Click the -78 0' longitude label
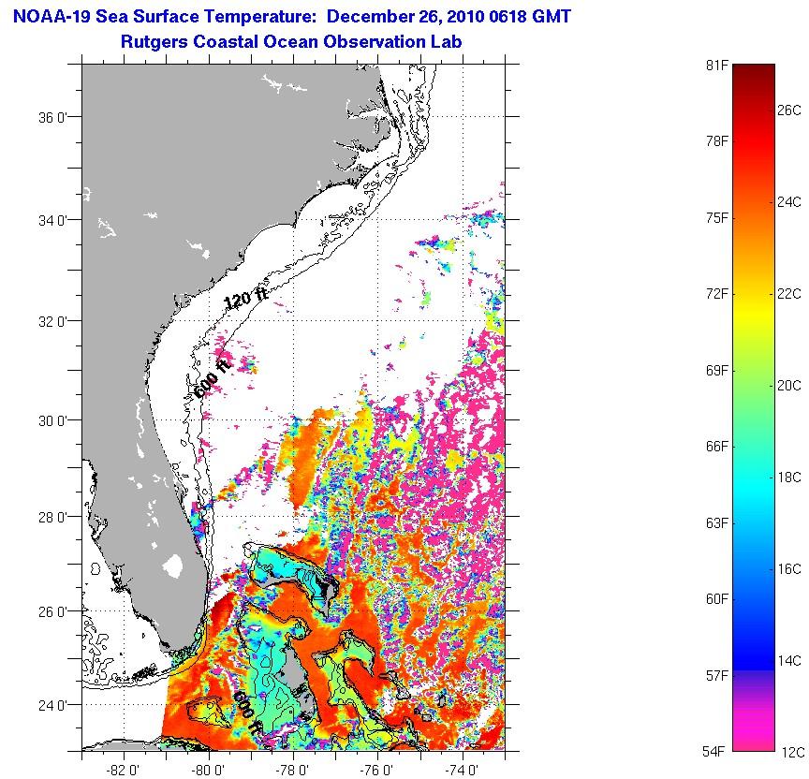This screenshot has width=809, height=779. pos(292,771)
